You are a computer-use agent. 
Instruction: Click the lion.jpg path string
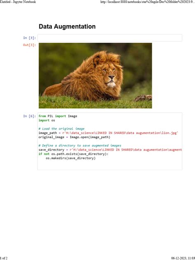click(x=120, y=133)
